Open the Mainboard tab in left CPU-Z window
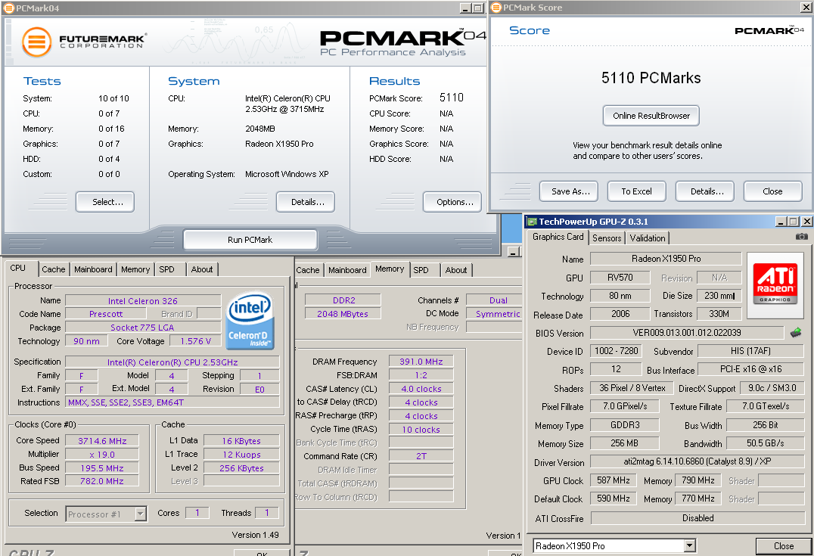The height and width of the screenshot is (556, 814). [x=93, y=269]
